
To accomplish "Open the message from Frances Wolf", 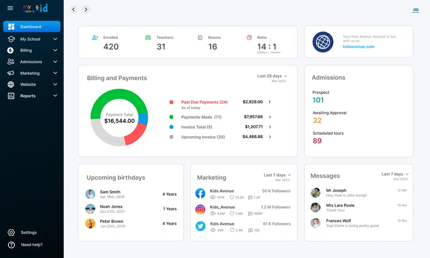I will coord(359,223).
